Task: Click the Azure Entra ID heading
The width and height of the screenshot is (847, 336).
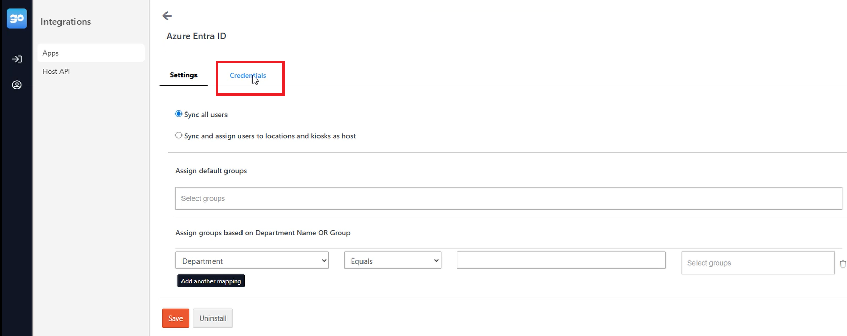Action: pyautogui.click(x=196, y=36)
